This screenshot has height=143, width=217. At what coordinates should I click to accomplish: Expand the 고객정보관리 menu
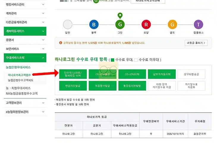pyautogui.click(x=25, y=103)
